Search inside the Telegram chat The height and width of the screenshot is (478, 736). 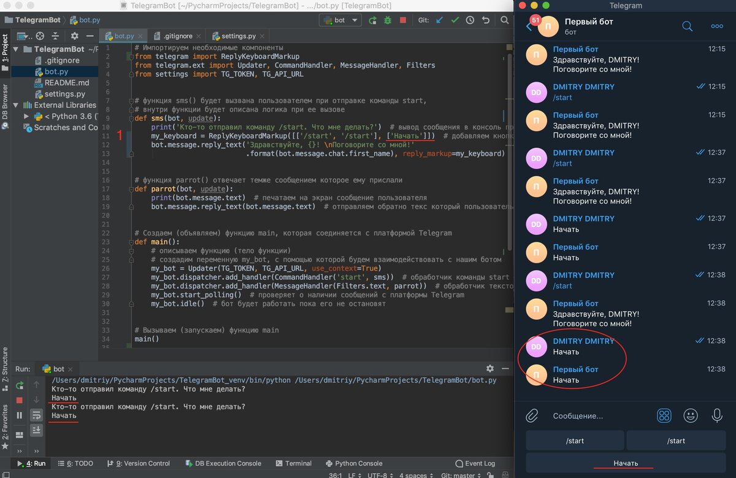click(x=688, y=26)
